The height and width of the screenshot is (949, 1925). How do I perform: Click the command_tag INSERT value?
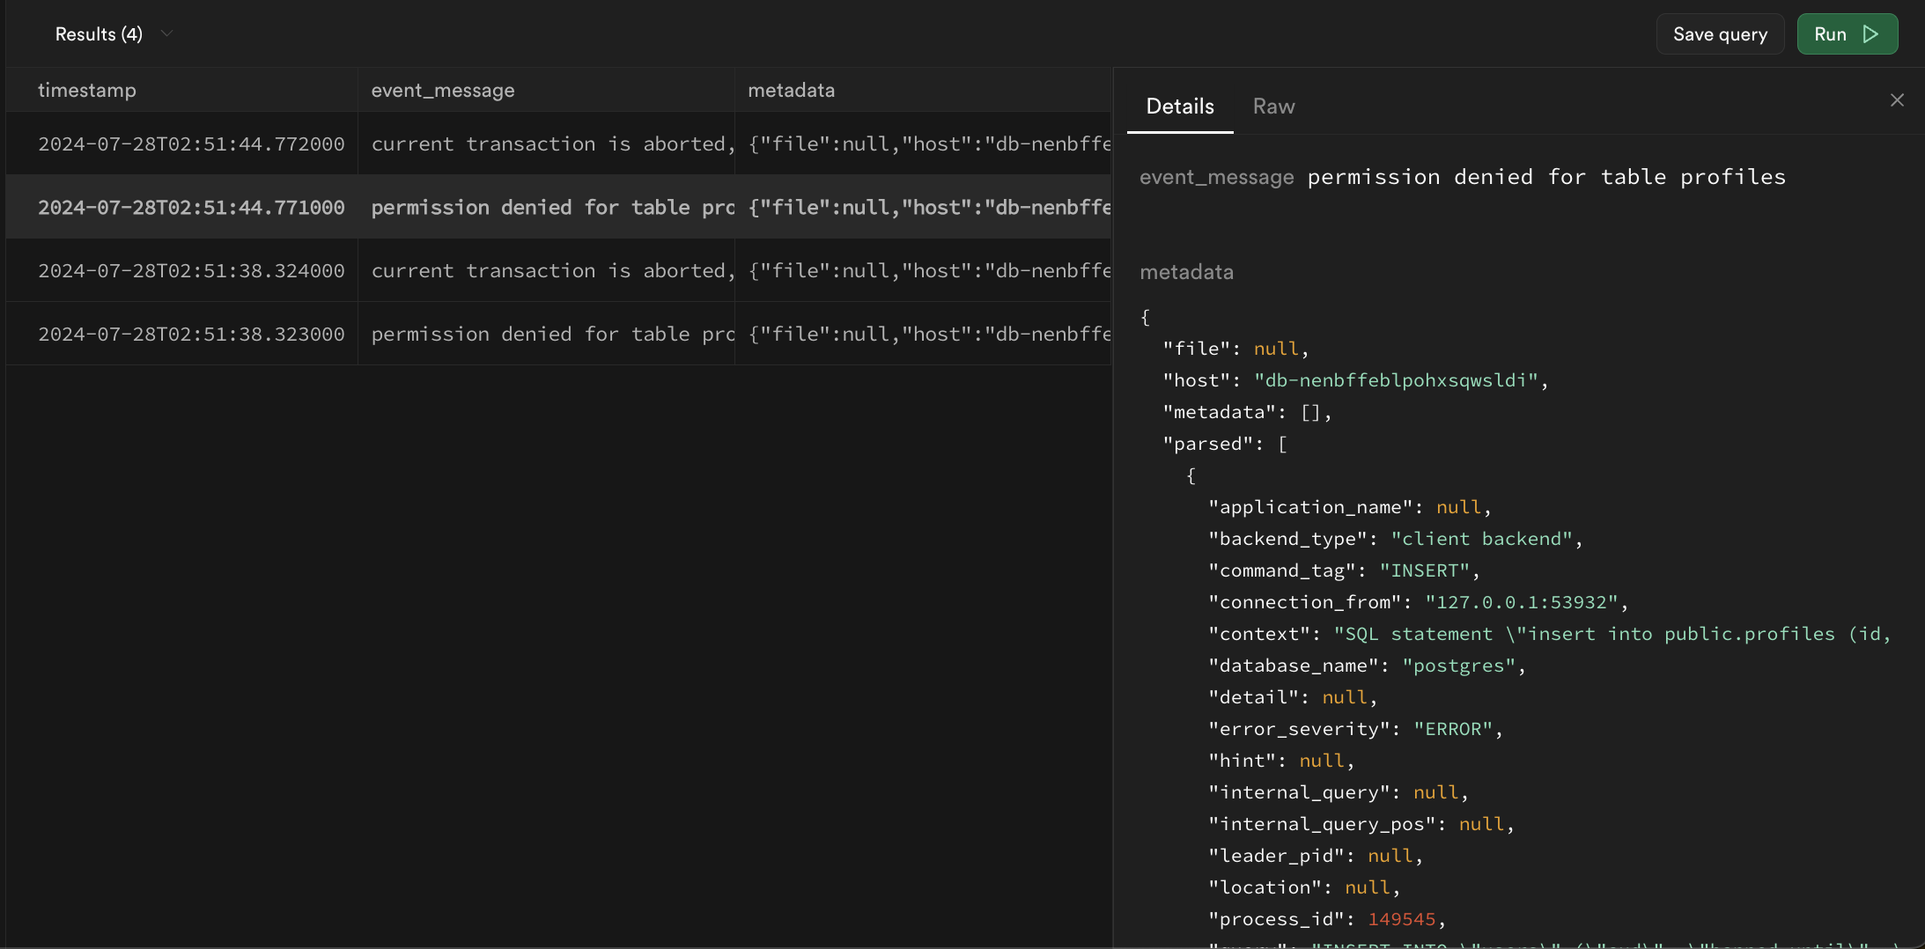(x=1427, y=570)
